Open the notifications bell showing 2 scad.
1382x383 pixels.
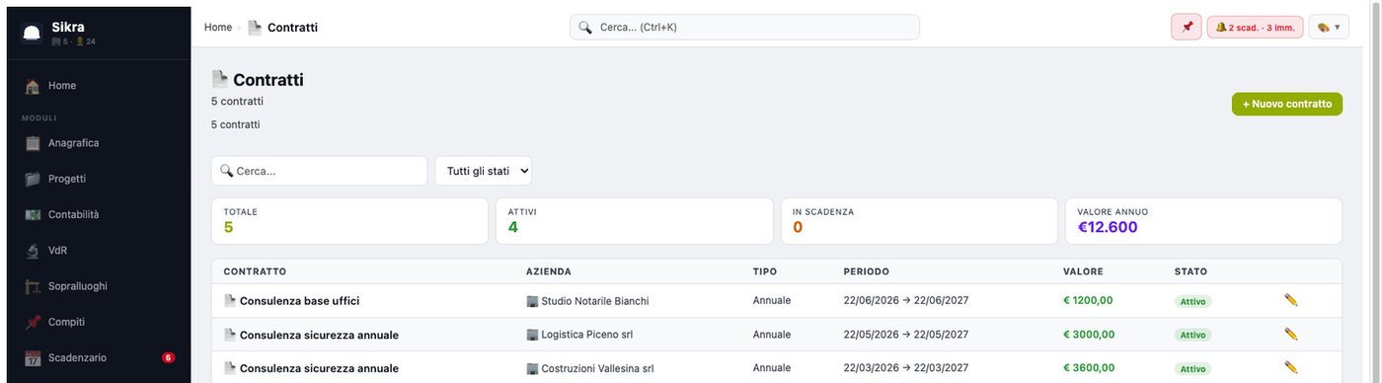(x=1255, y=28)
